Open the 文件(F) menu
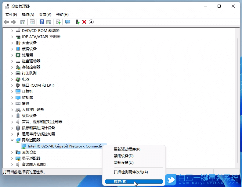242x187 pixels. pos(11,15)
